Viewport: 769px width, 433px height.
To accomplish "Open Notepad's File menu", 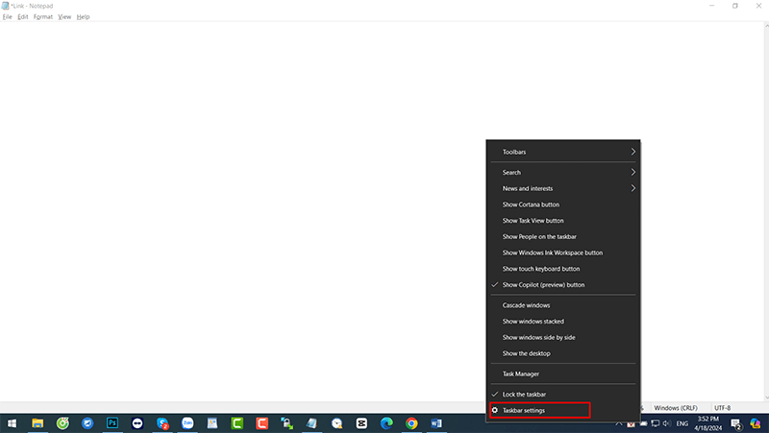I will pyautogui.click(x=8, y=16).
